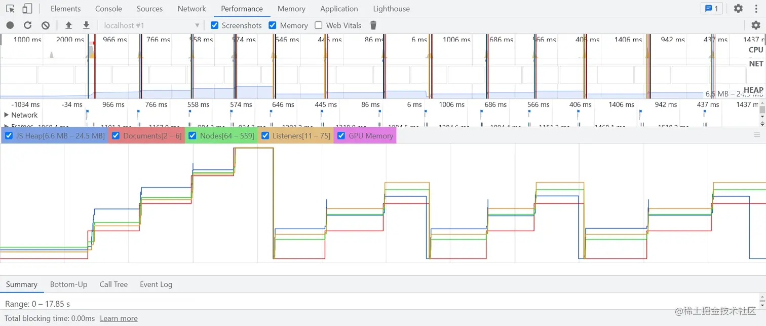Switch to the Memory tab
Screen dimensions: 766x326
pyautogui.click(x=291, y=9)
